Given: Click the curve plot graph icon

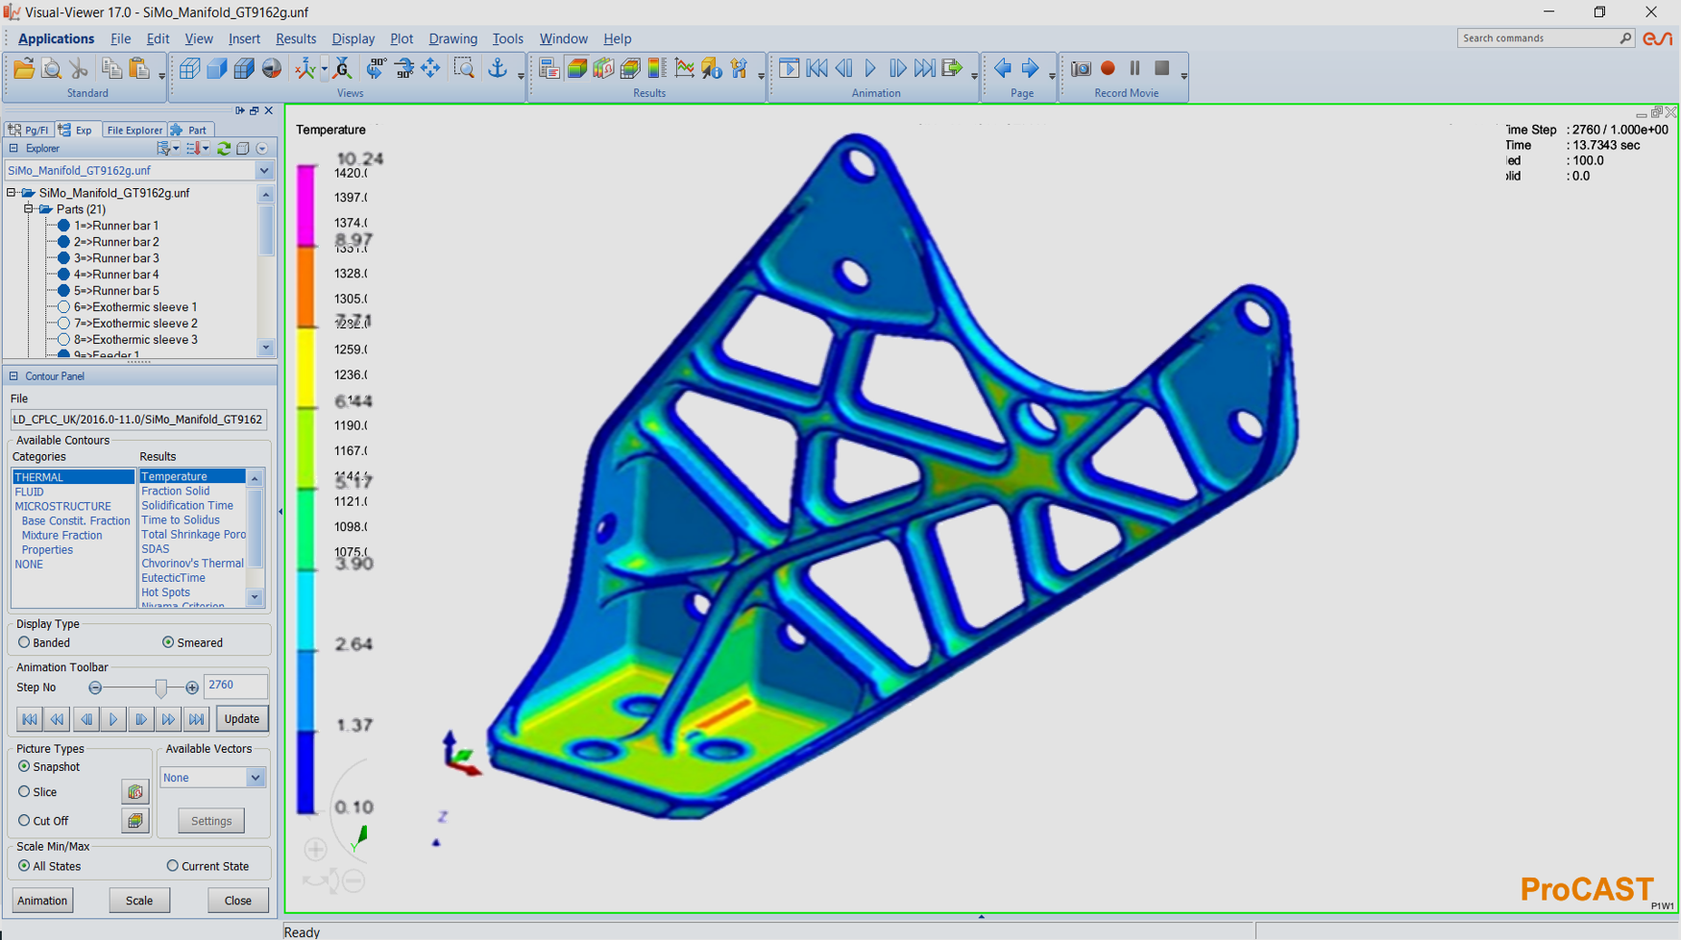Looking at the screenshot, I should (x=684, y=69).
